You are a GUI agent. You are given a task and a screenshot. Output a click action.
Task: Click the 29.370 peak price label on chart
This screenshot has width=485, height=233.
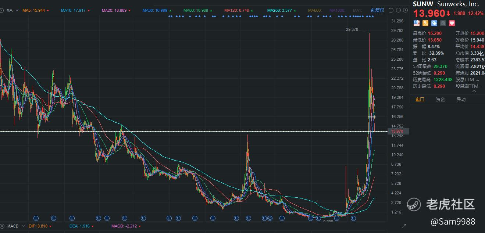[352, 29]
